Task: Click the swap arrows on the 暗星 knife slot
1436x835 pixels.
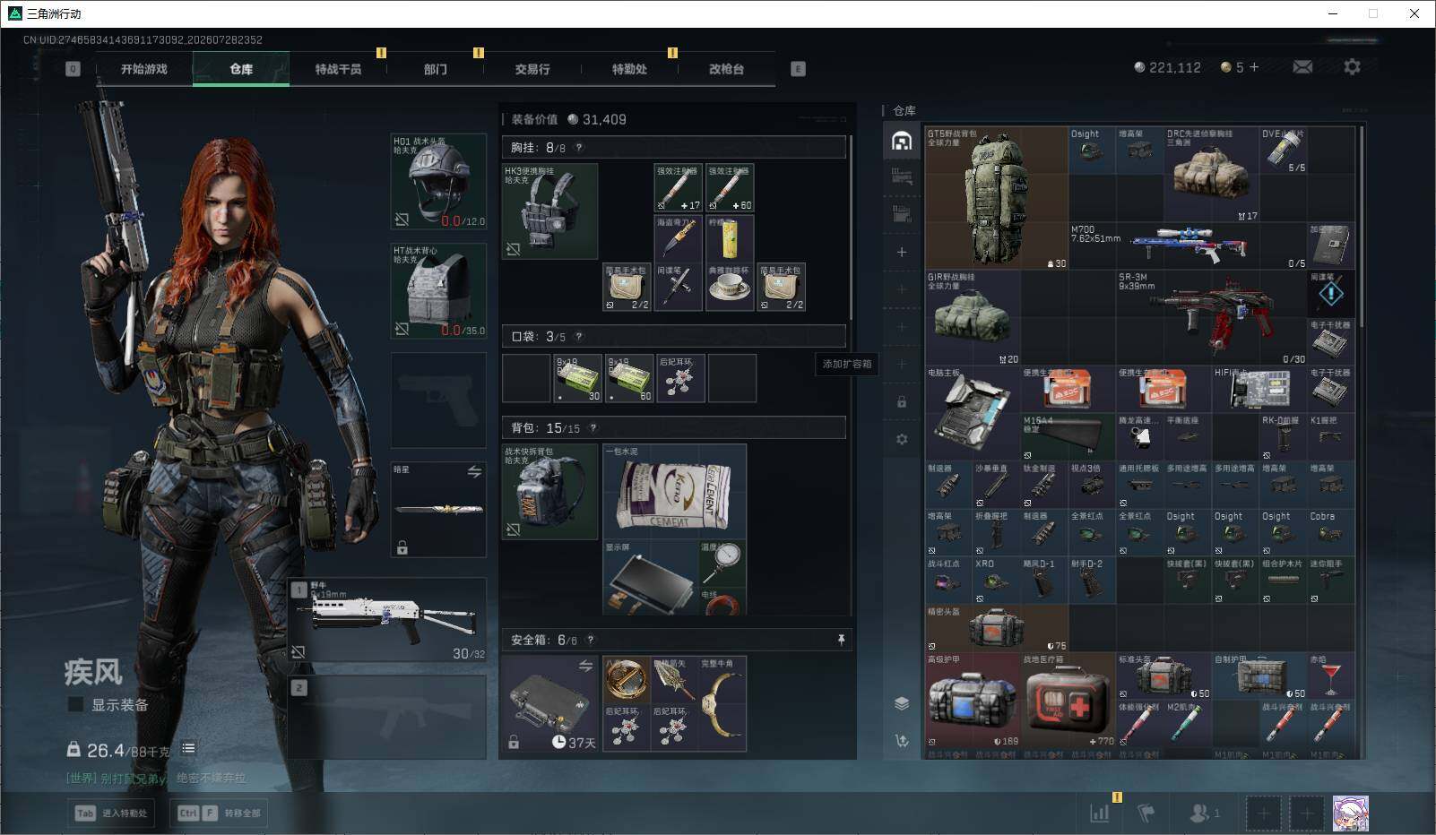Action: pos(474,471)
